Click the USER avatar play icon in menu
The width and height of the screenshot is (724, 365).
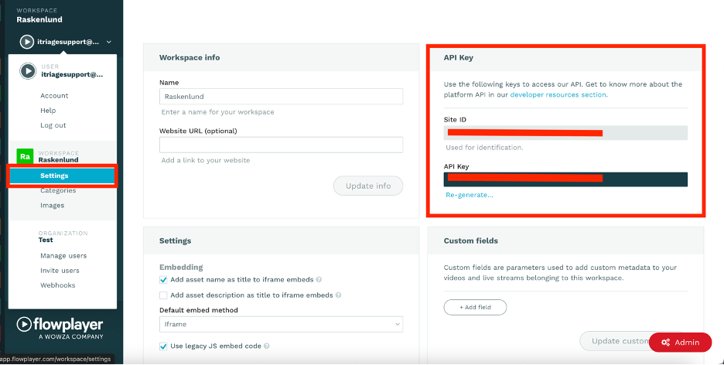point(28,70)
